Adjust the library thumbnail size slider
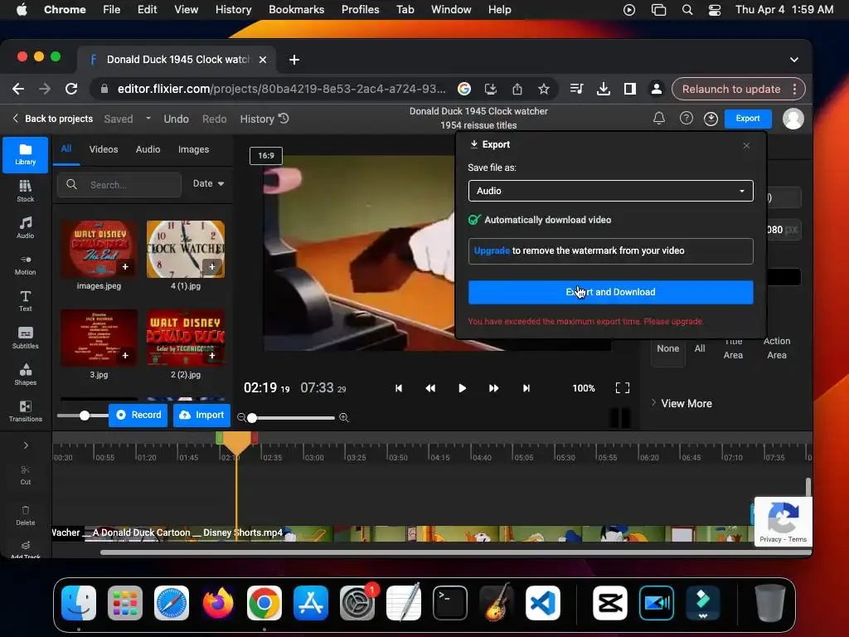The height and width of the screenshot is (637, 849). [82, 416]
